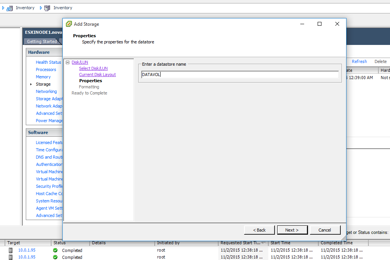Open the Health Status hardware link
The height and width of the screenshot is (260, 390).
click(48, 62)
